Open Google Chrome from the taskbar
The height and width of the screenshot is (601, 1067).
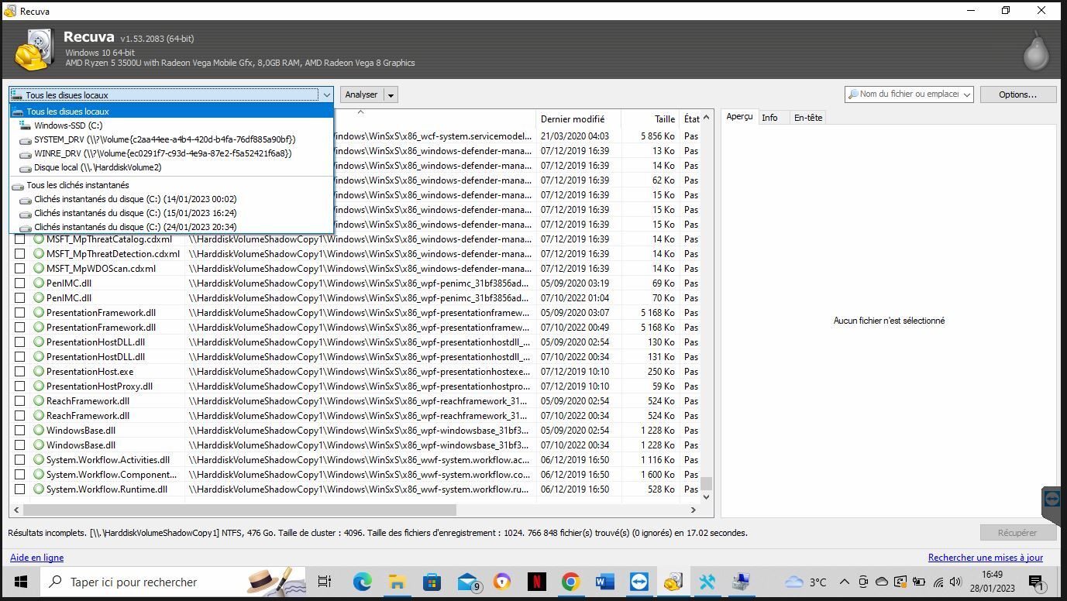(571, 582)
